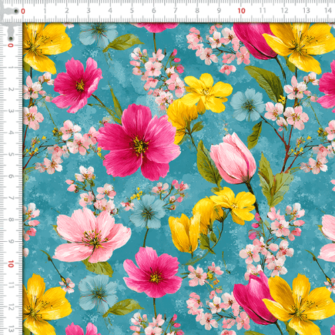This screenshot has height=335, width=335.
Task: Click the number 13 on the top ruler
Action: click(306, 11)
